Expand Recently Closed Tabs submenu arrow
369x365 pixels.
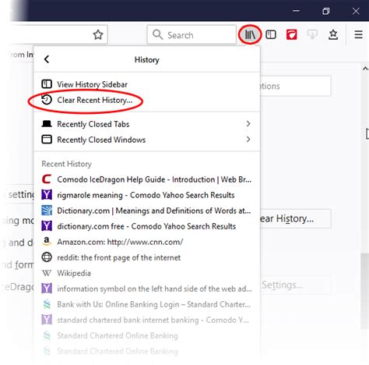tap(248, 124)
